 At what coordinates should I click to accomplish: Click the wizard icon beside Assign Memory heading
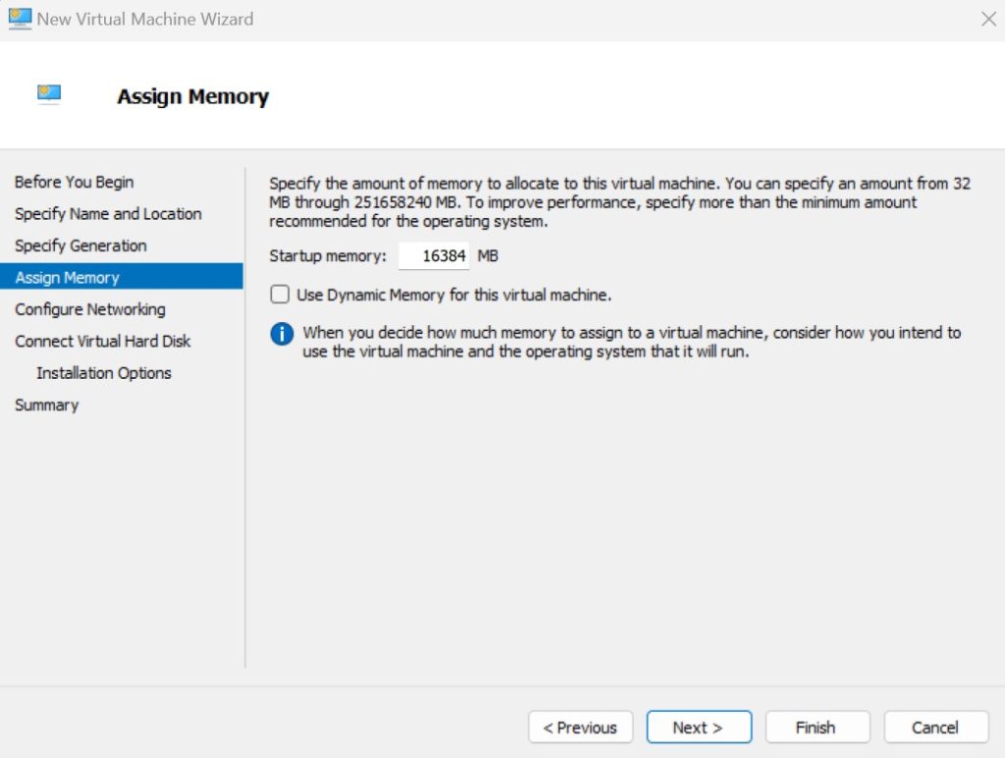click(x=49, y=94)
